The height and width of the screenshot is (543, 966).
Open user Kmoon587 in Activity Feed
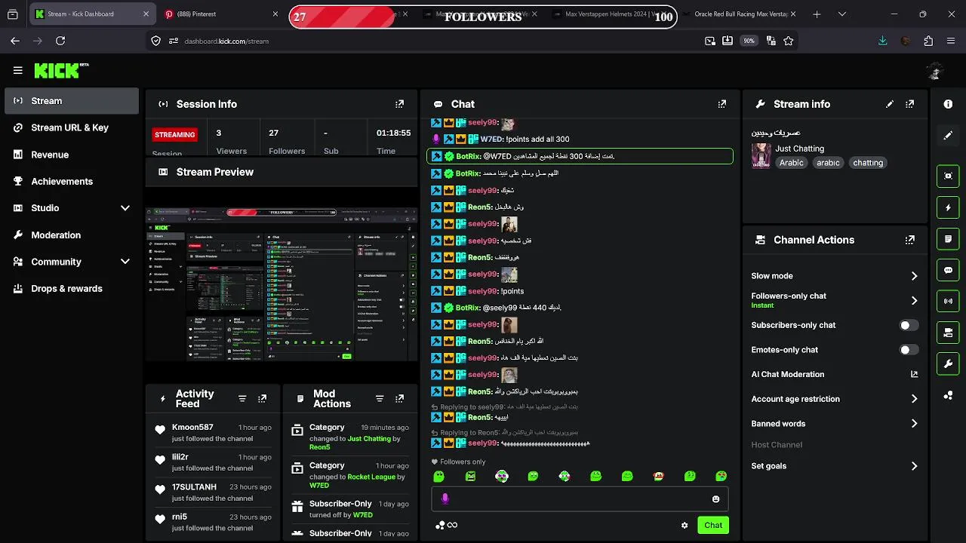(192, 427)
